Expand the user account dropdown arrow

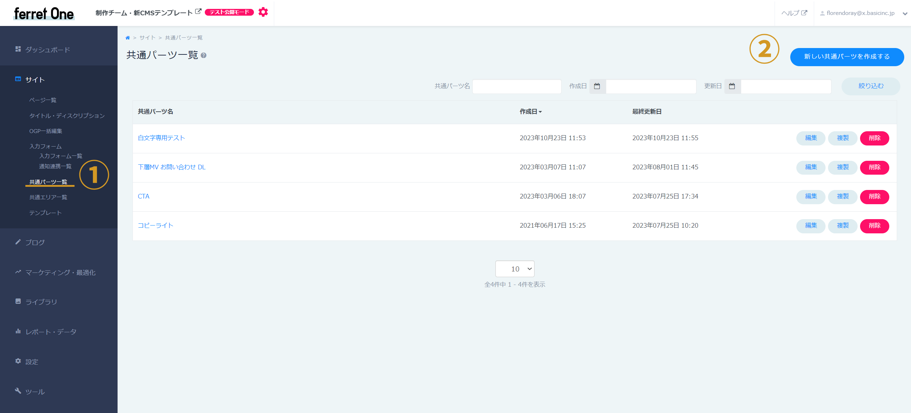point(905,14)
